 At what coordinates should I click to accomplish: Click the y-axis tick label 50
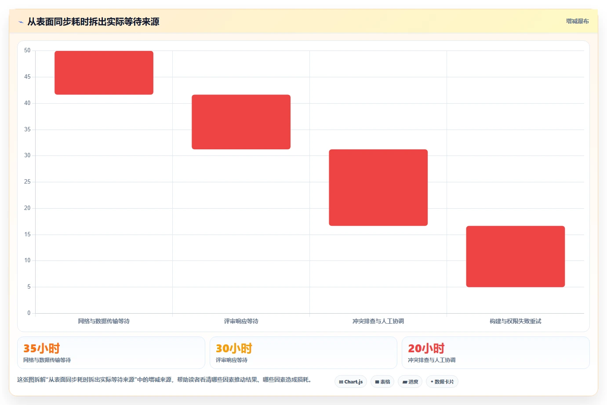point(27,51)
